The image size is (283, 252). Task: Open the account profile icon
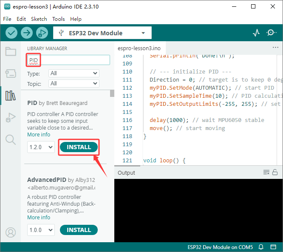tap(11, 232)
